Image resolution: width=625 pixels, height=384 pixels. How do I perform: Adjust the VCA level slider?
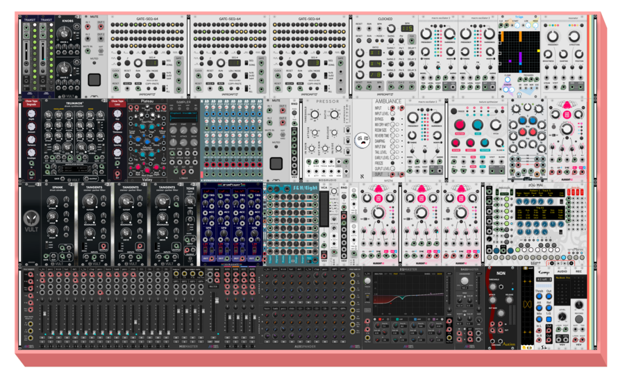pos(324,210)
